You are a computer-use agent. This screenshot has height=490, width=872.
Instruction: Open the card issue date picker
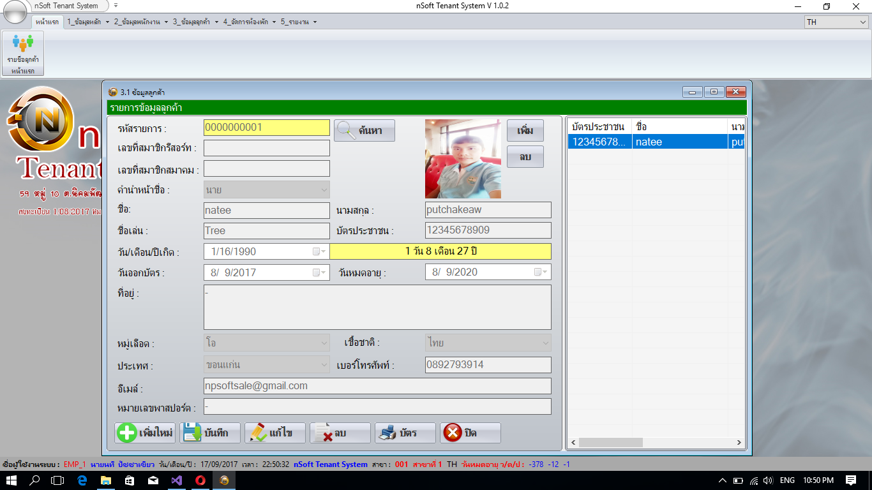tap(319, 272)
